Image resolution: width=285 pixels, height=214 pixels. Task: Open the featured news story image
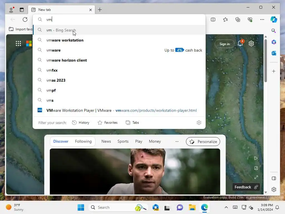pos(135,171)
